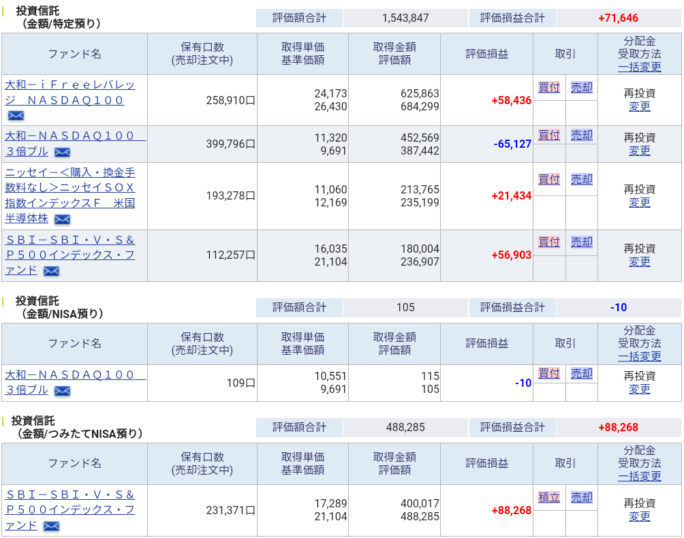Click 変更 for S&P500 in つみたてNISA預り

pos(640,517)
